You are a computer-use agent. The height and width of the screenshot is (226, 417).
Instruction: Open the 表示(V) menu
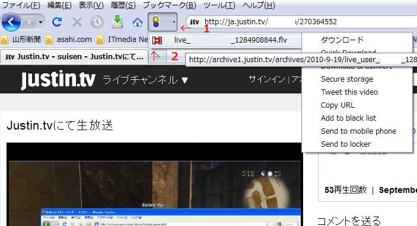[91, 5]
